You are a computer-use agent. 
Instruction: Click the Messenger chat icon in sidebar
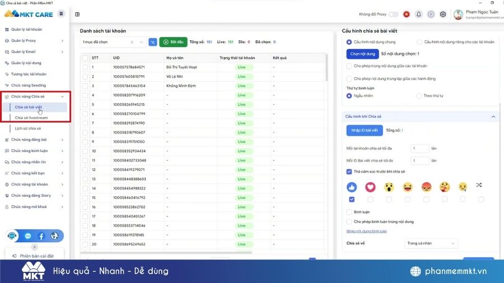tap(28, 236)
